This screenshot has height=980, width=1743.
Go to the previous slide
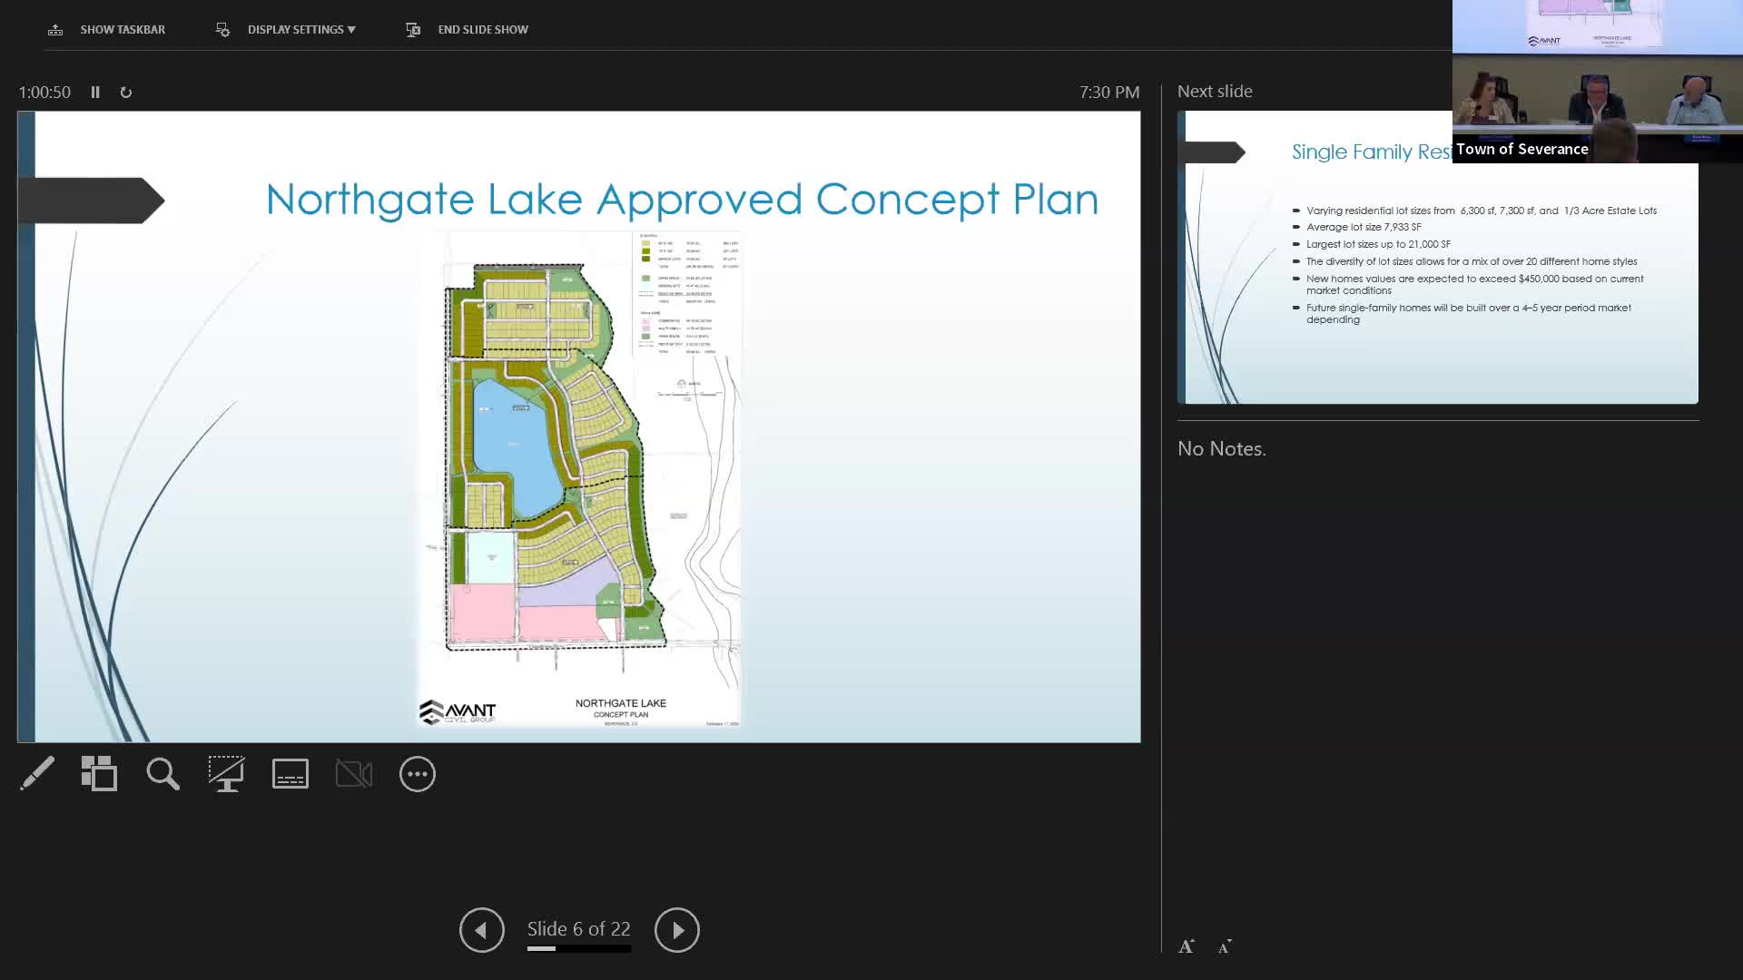481,930
